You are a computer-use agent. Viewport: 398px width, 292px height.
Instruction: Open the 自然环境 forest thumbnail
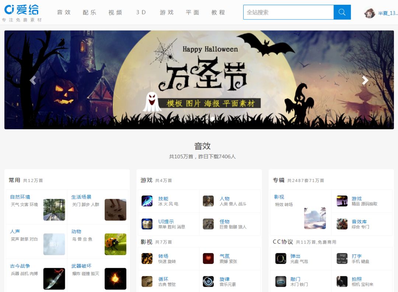point(54,210)
